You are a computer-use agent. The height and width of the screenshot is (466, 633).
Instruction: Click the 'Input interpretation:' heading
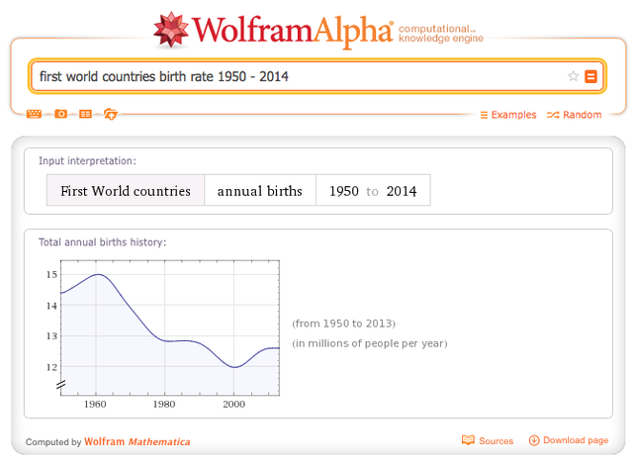[x=87, y=161]
